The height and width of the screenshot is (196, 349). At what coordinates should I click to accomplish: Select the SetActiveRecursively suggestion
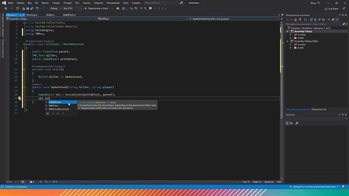[x=59, y=109]
